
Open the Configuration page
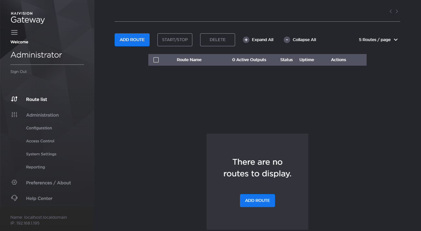pos(39,128)
